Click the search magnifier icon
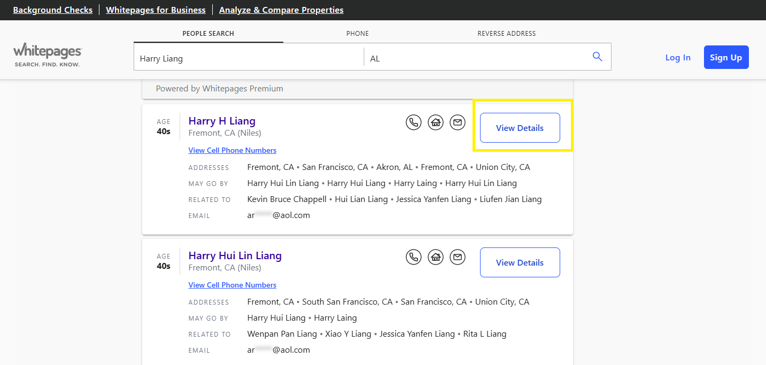The height and width of the screenshot is (365, 766). [597, 57]
